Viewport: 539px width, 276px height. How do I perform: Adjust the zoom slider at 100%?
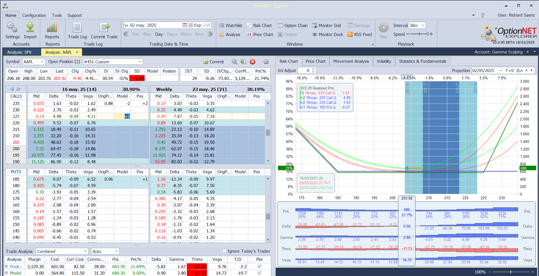tap(511, 272)
